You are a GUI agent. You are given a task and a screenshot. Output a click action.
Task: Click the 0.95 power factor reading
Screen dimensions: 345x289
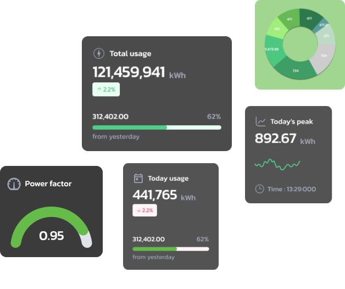52,236
